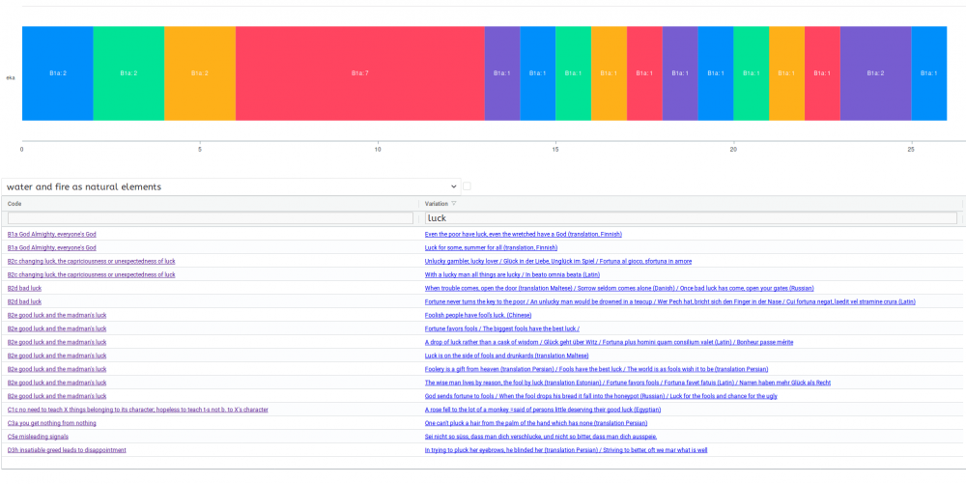Image resolution: width=966 pixels, height=484 pixels.
Task: Click 'C1c no need to teach X' code link
Action: tap(137, 410)
